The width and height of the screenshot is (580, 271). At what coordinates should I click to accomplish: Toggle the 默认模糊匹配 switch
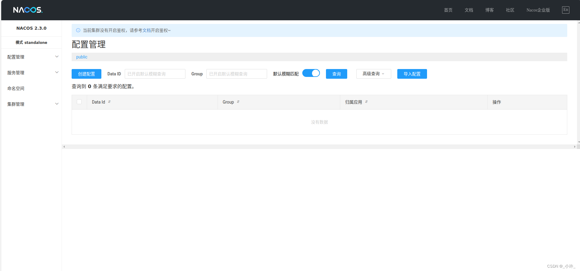pyautogui.click(x=311, y=73)
